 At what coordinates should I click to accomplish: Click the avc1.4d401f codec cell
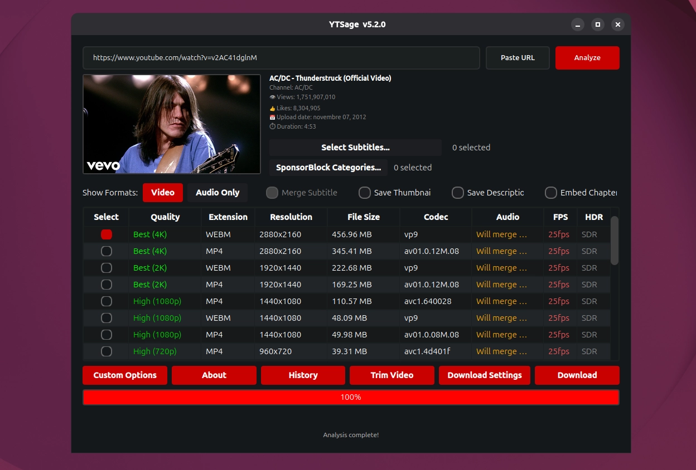click(436, 351)
